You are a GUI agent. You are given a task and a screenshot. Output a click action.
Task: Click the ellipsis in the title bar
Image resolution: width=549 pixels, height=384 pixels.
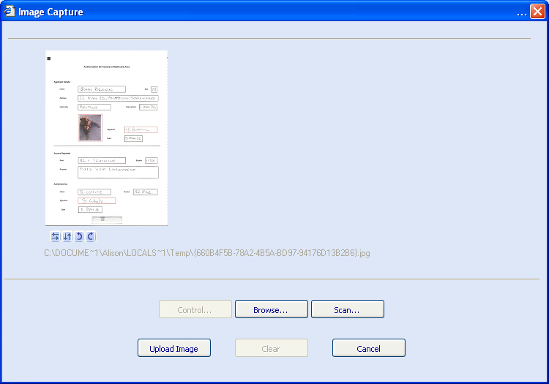click(522, 12)
